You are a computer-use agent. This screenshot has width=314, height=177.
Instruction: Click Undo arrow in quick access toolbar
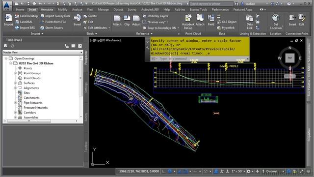pyautogui.click(x=40, y=3)
